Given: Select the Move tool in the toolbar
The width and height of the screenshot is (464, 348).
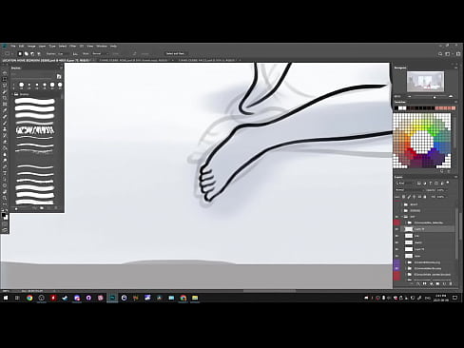Looking at the screenshot, I should (x=5, y=73).
